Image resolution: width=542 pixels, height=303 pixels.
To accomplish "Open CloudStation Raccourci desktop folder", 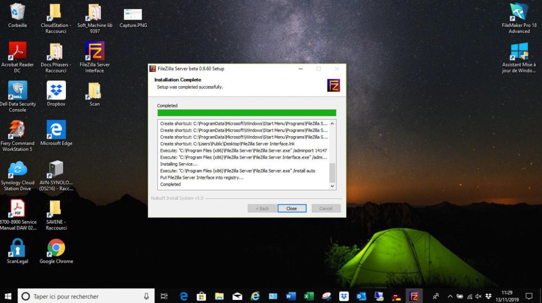I will tap(56, 18).
